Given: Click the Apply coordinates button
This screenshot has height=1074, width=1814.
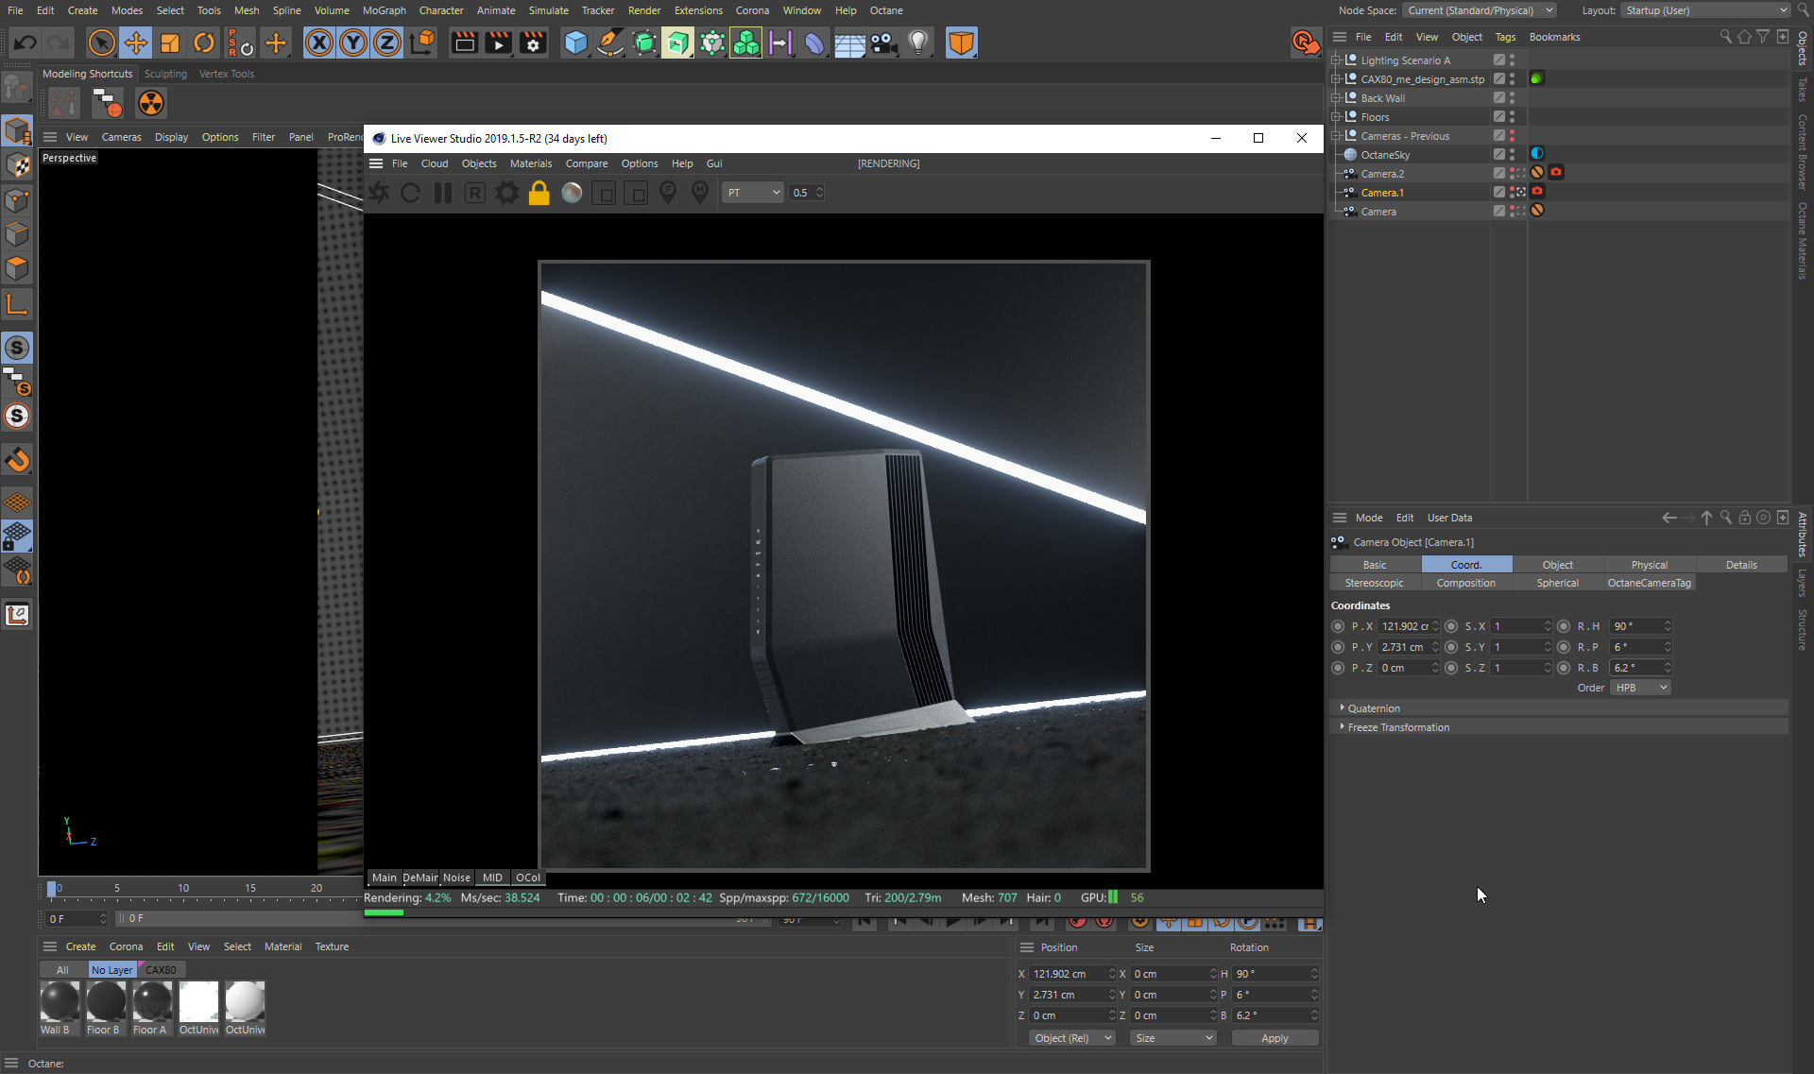Looking at the screenshot, I should (1275, 1038).
